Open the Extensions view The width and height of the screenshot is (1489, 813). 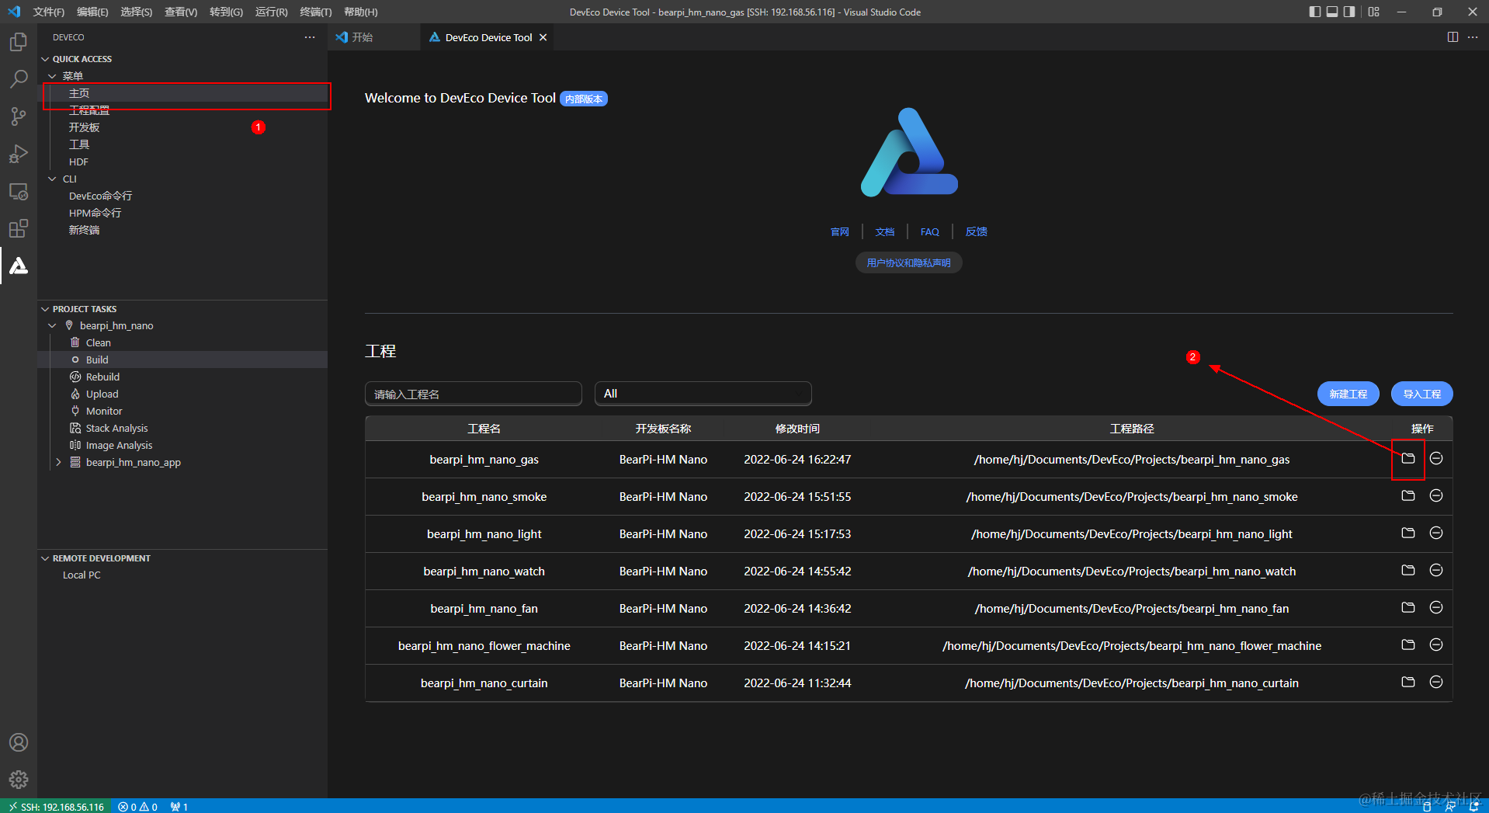(x=19, y=228)
